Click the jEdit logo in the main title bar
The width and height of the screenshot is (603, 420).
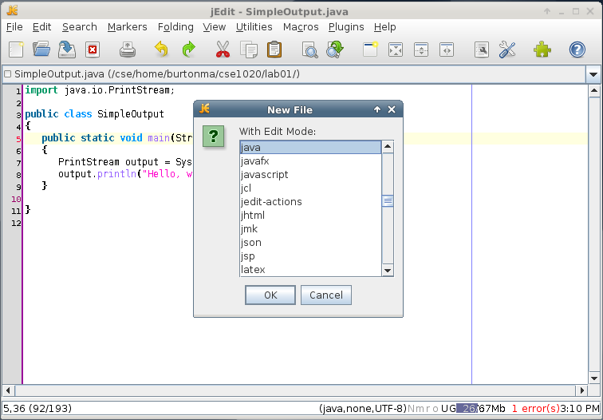(x=12, y=10)
